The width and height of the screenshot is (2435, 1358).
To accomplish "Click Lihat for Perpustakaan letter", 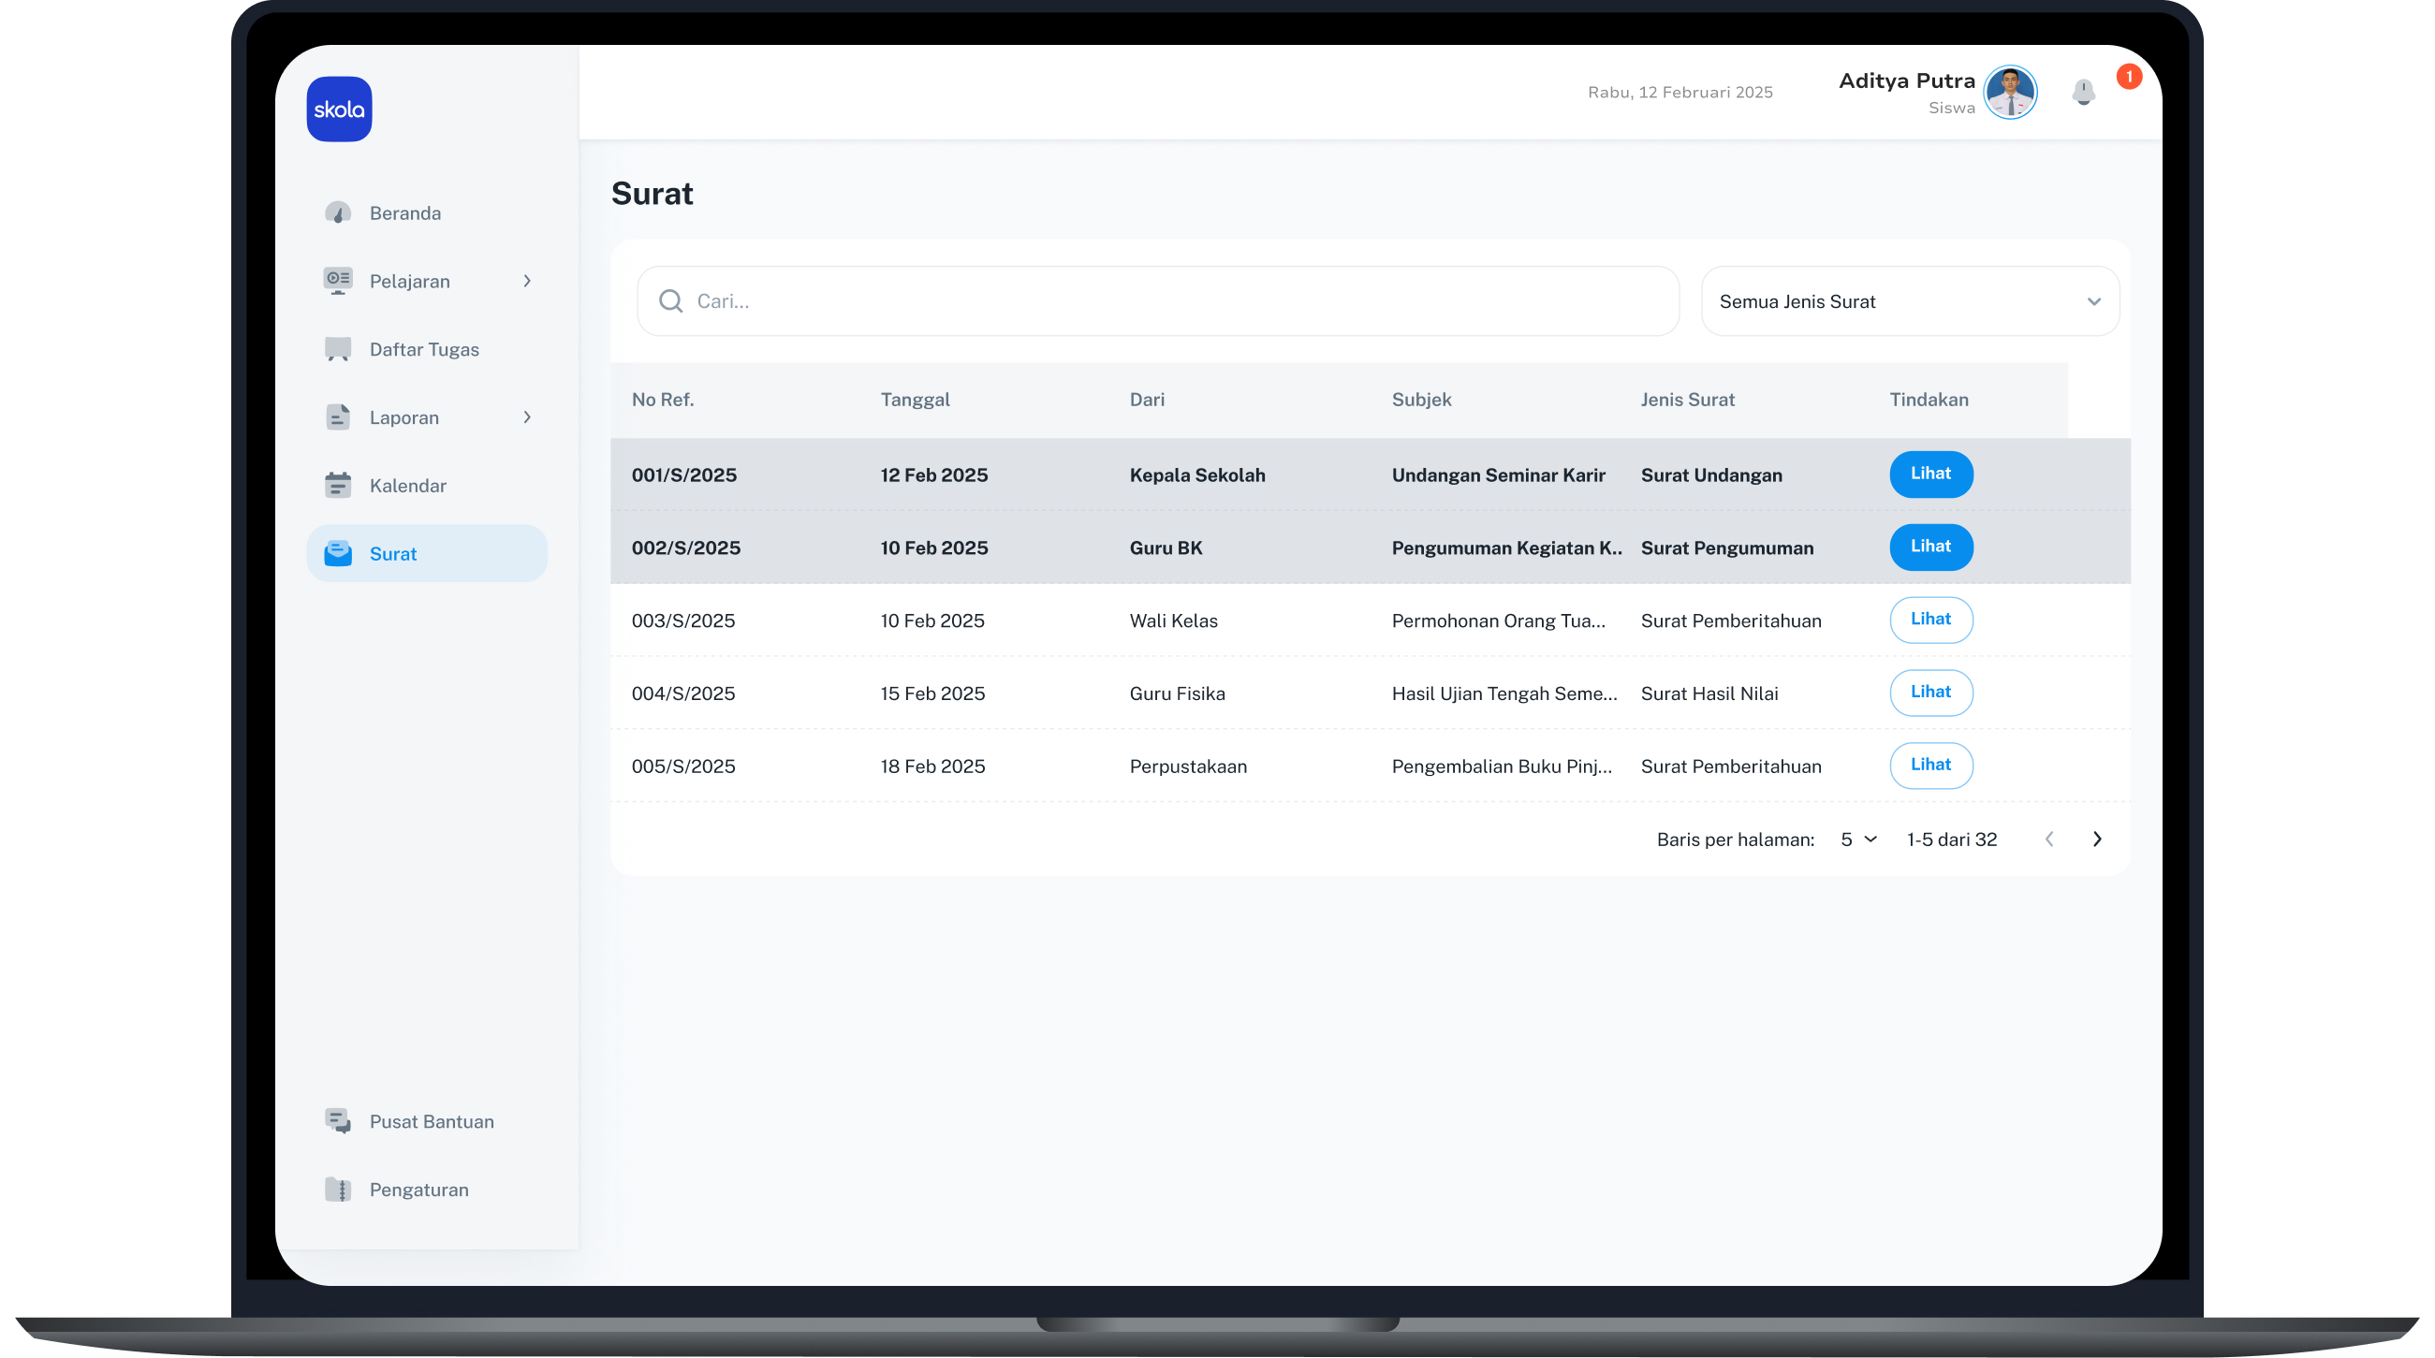I will (x=1929, y=765).
